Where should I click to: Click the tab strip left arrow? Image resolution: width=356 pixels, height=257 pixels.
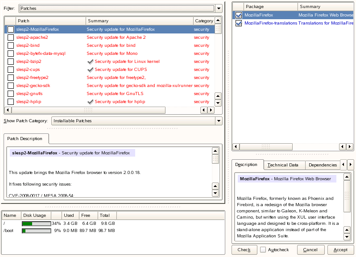(x=344, y=164)
